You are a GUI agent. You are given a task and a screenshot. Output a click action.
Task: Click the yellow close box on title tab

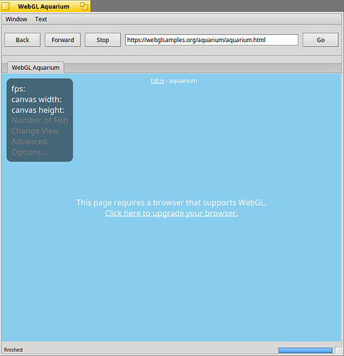click(x=6, y=6)
